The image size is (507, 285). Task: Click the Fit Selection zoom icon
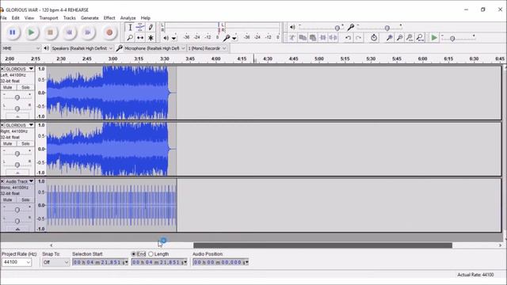tap(410, 38)
